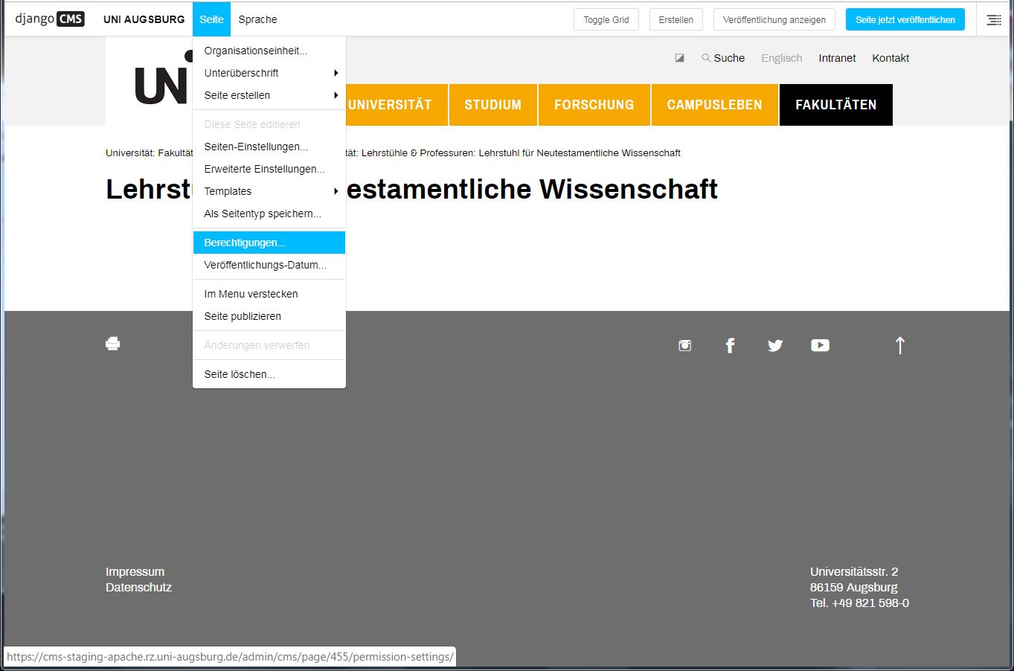Click Seite jetzt veröffentlichen button
Screen dimensions: 1014x671
905,20
